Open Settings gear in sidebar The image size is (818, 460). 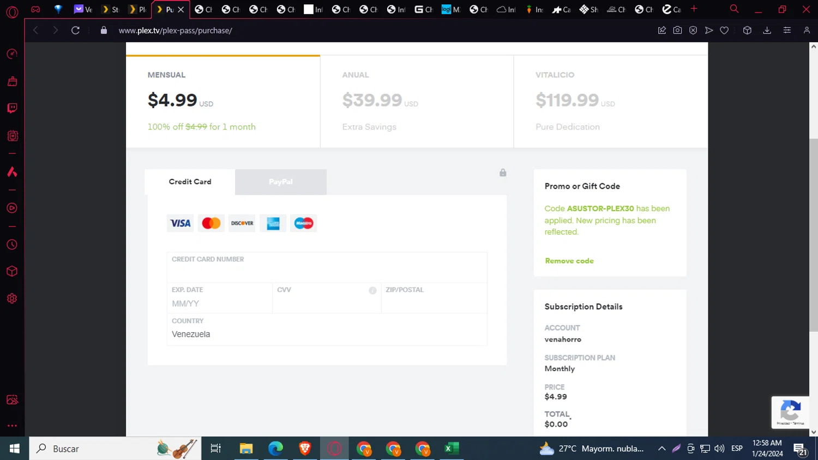click(x=12, y=298)
